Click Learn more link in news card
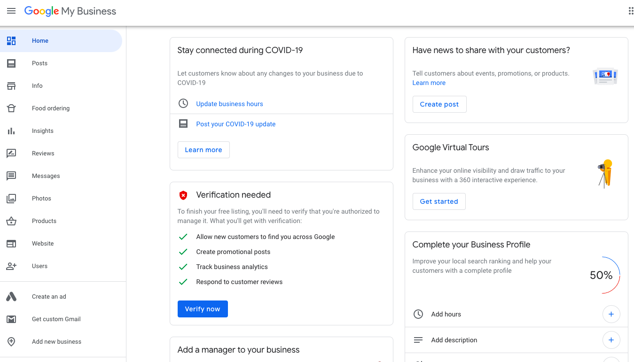The width and height of the screenshot is (634, 362). pos(429,83)
